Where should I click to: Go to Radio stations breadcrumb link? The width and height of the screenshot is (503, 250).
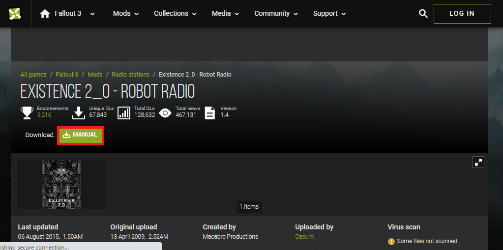[x=131, y=74]
